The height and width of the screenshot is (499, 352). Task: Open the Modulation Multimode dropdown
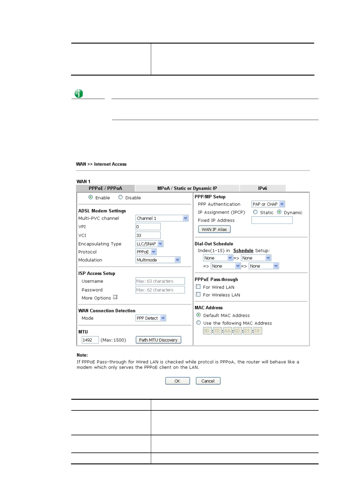(158, 260)
